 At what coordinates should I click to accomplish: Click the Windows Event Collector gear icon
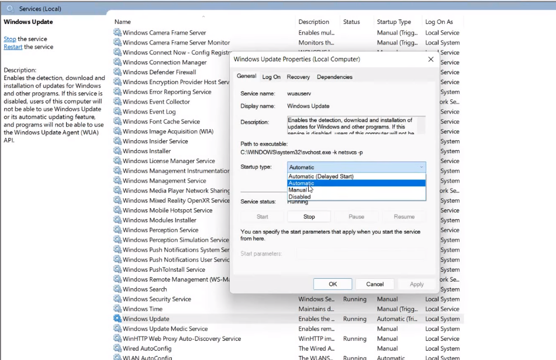[x=117, y=101]
